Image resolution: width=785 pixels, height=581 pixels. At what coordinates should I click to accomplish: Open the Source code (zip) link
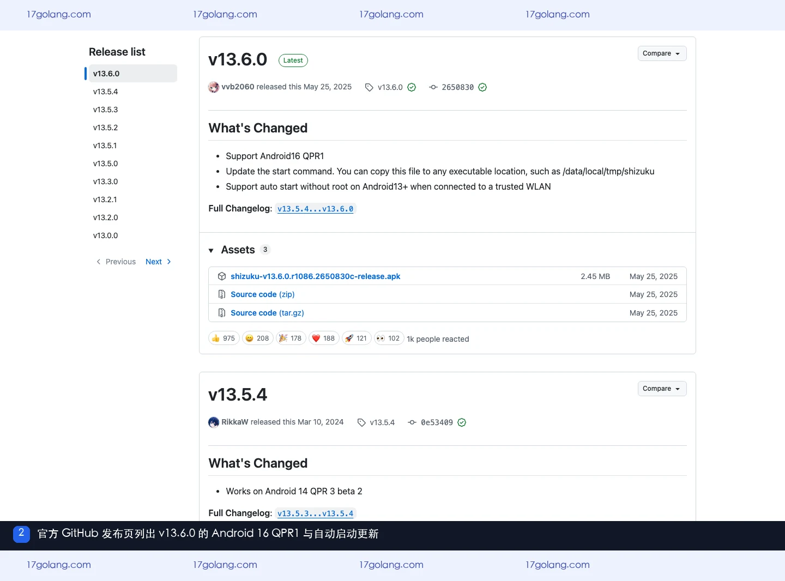tap(262, 294)
